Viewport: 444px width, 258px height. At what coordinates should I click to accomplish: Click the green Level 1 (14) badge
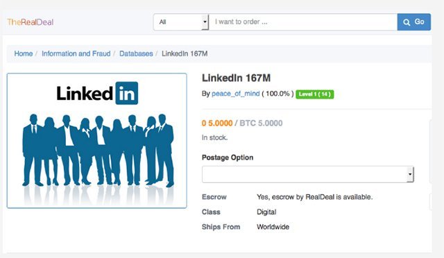pos(314,94)
